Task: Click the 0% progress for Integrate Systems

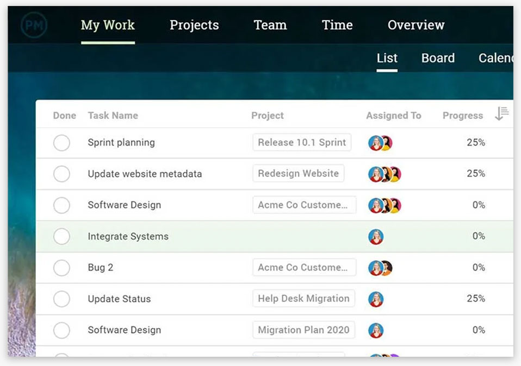Action: point(479,236)
